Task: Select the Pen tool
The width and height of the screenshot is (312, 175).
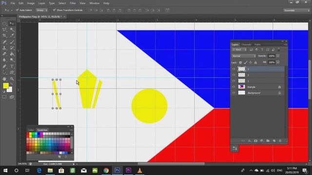Action: [4, 67]
